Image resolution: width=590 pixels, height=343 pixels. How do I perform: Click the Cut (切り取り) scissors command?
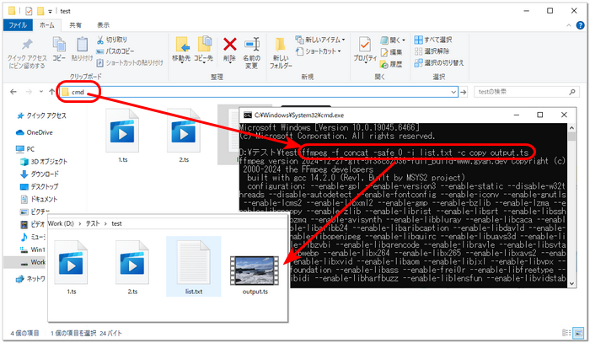coord(112,40)
